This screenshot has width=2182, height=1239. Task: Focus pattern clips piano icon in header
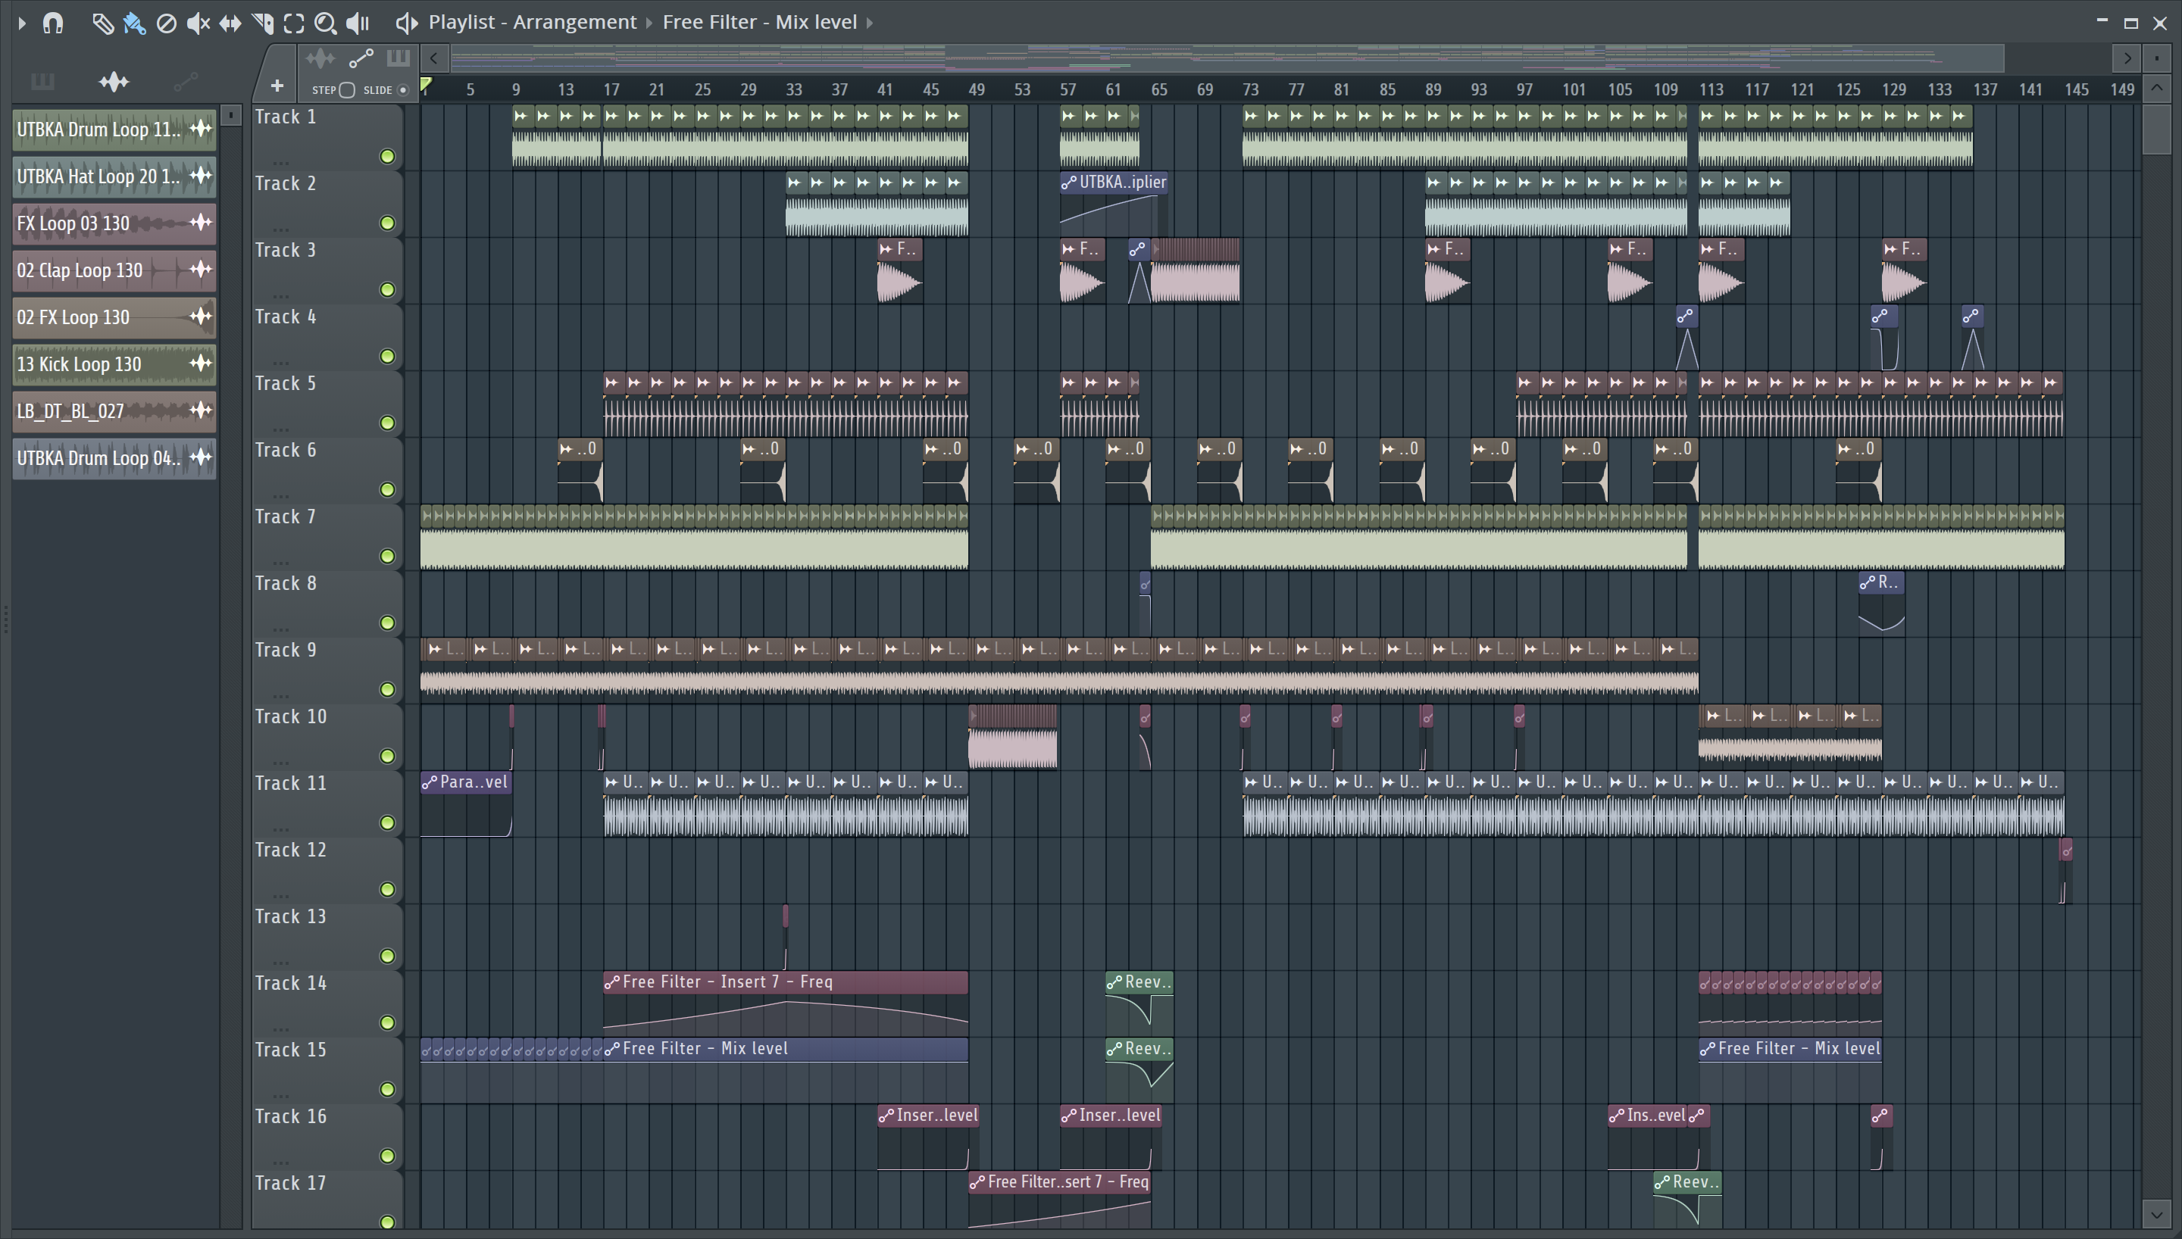pos(399,58)
